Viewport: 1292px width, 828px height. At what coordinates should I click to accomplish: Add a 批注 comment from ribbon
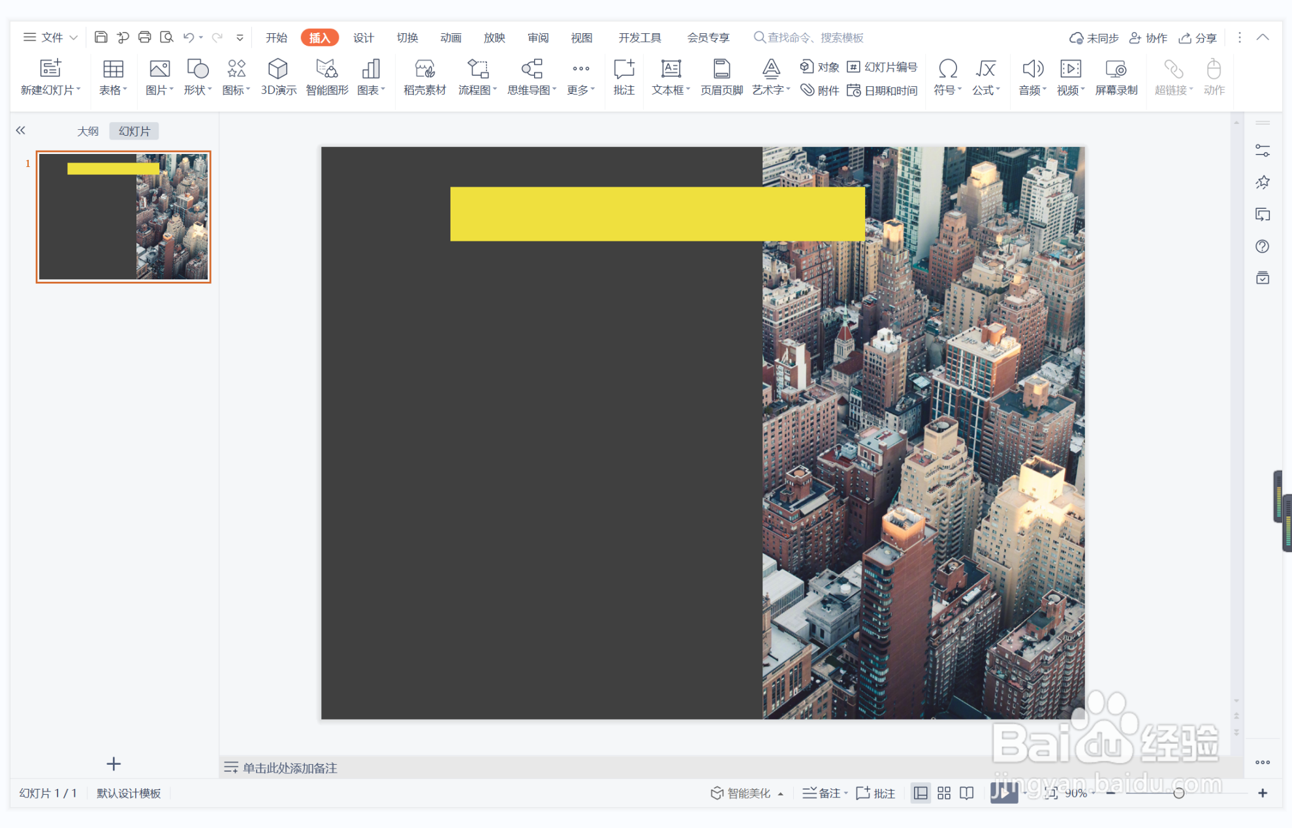click(623, 76)
